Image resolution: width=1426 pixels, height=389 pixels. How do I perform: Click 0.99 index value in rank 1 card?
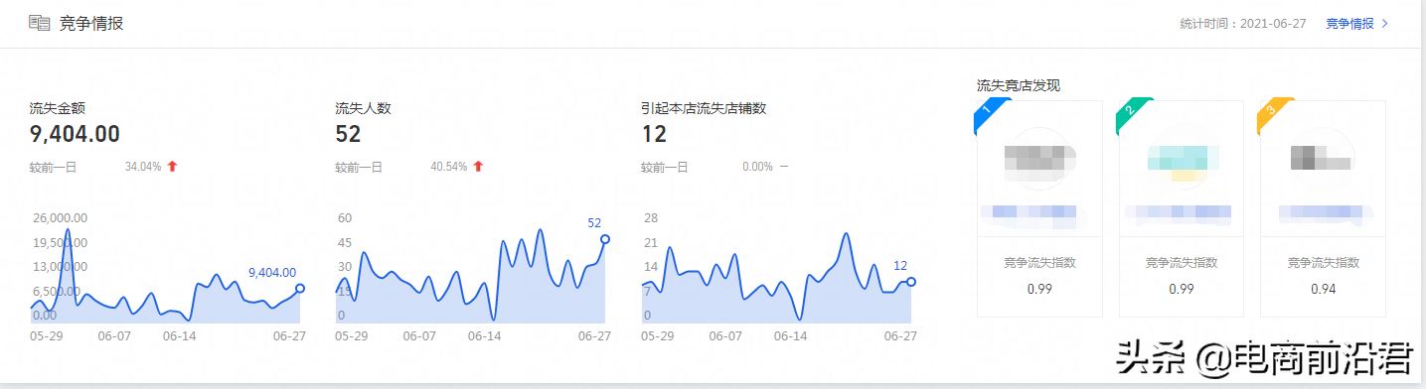point(1039,289)
